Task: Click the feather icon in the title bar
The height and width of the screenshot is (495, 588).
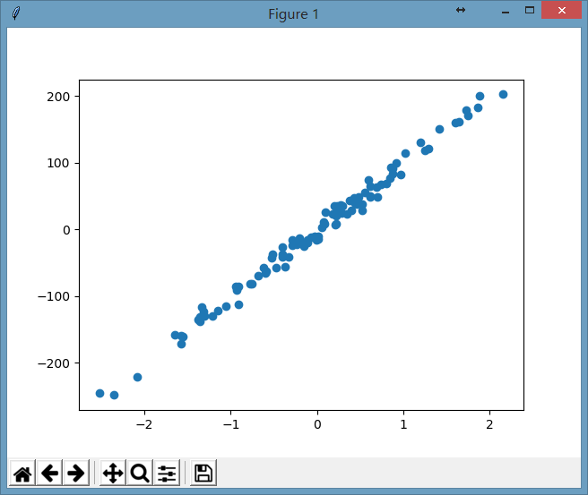Action: pos(16,13)
